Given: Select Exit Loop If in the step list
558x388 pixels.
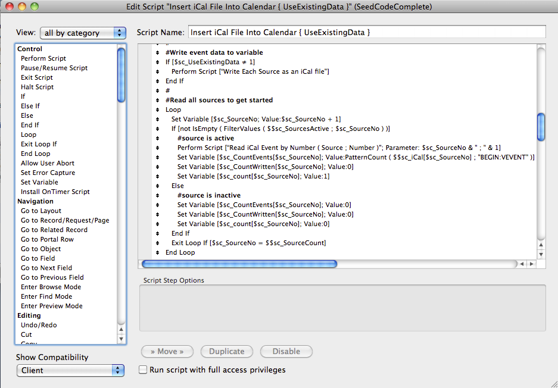Looking at the screenshot, I should pyautogui.click(x=39, y=144).
